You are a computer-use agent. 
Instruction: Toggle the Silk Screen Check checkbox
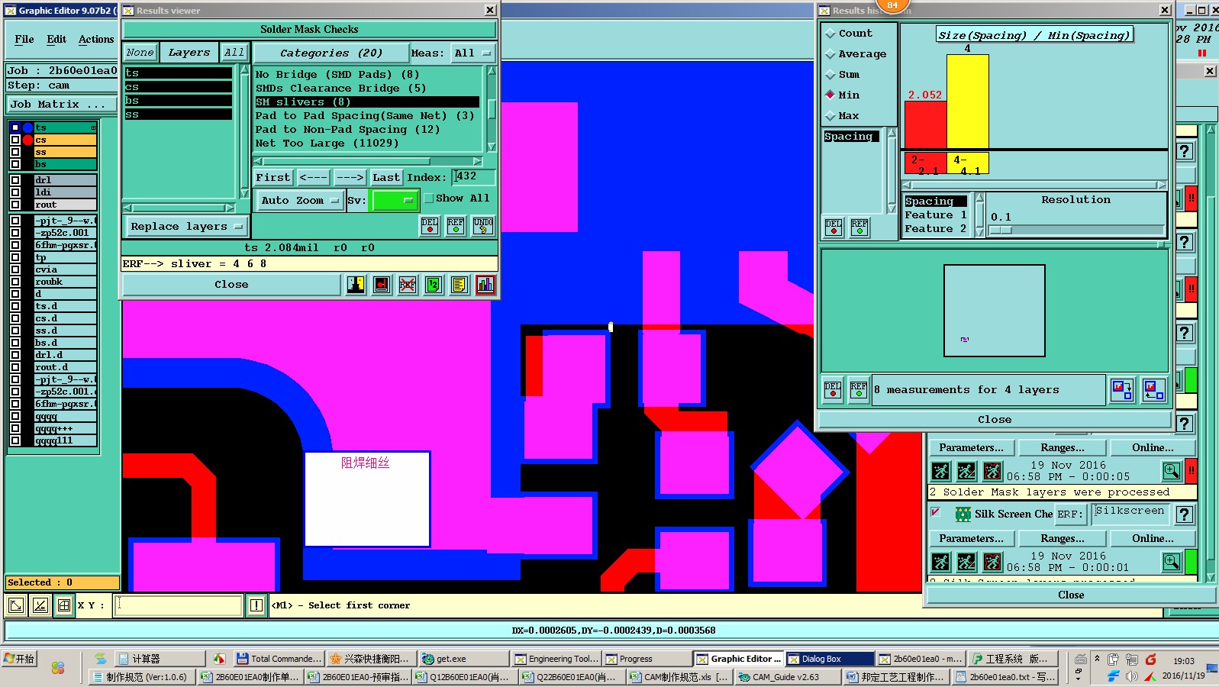(x=936, y=512)
